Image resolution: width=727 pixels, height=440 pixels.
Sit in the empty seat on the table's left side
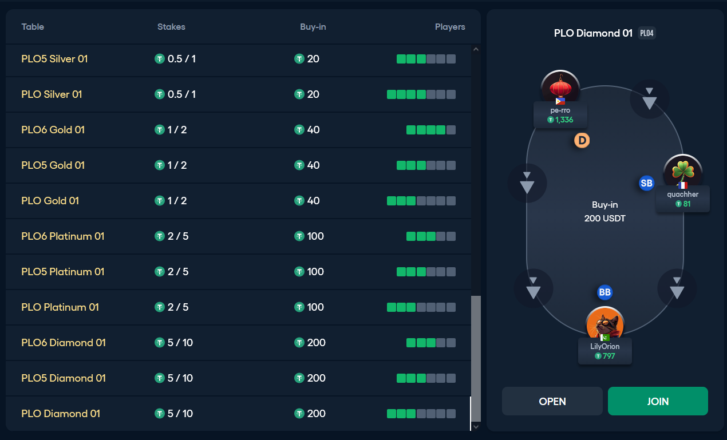pyautogui.click(x=527, y=183)
